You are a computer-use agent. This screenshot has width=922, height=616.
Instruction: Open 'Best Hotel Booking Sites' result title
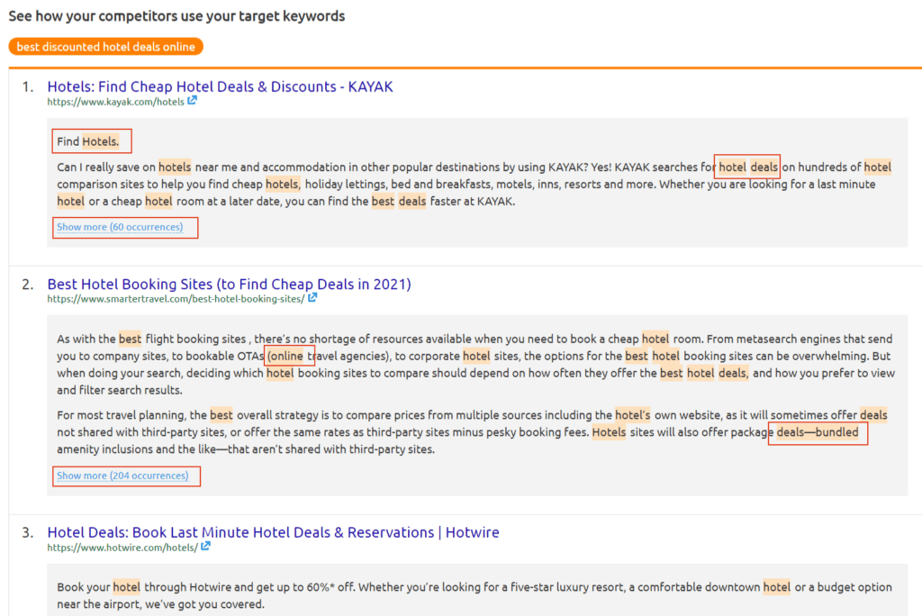click(x=230, y=285)
